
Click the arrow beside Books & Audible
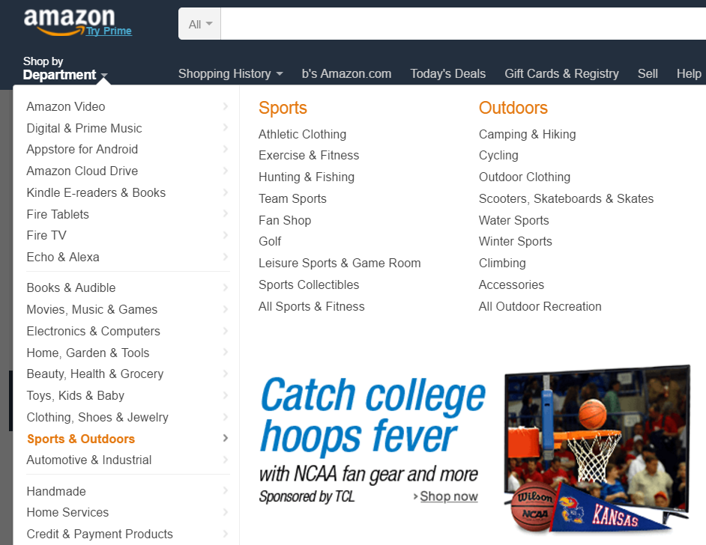point(226,287)
